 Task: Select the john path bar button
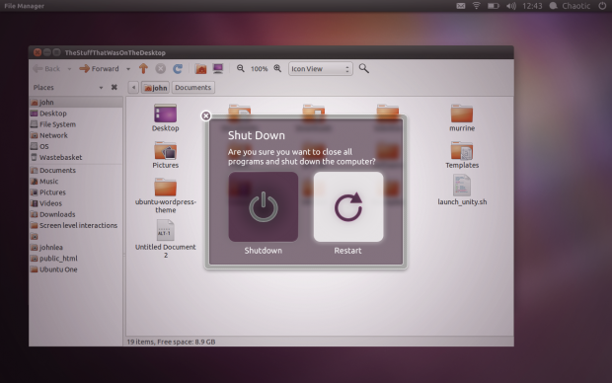[155, 88]
